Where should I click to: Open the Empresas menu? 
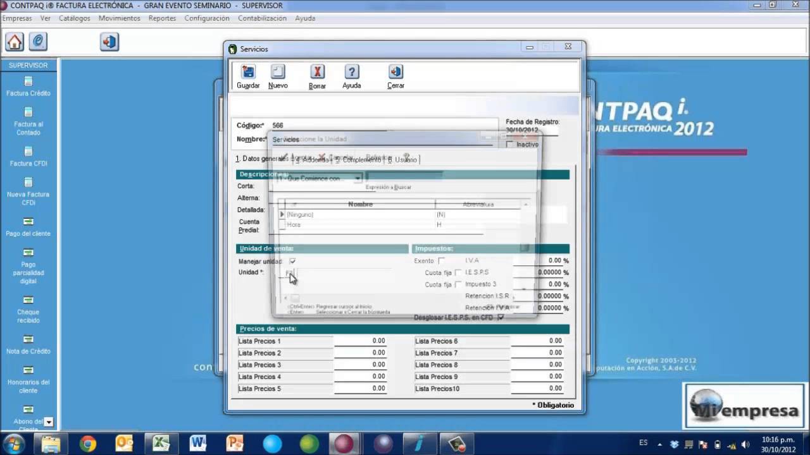tap(17, 18)
